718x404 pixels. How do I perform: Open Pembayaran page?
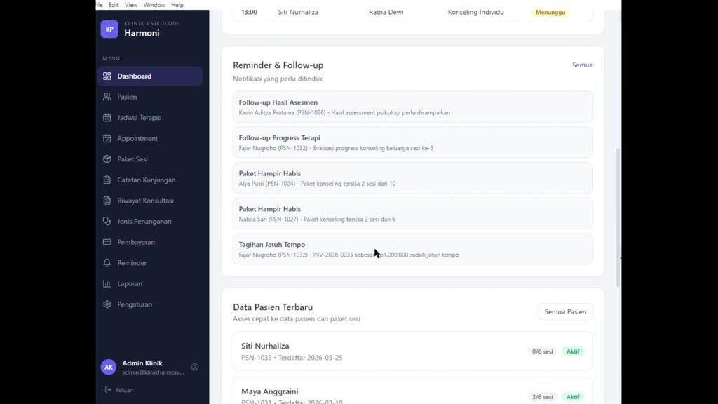click(150, 242)
